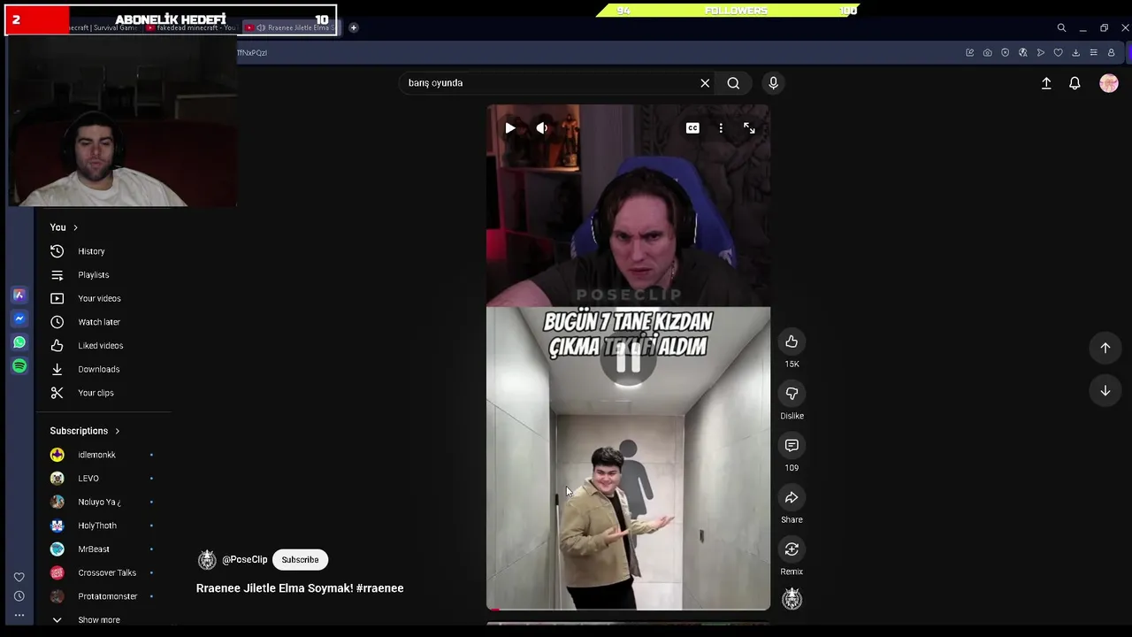Expand the Subscriptions section arrow
This screenshot has height=637, width=1132.
click(117, 431)
